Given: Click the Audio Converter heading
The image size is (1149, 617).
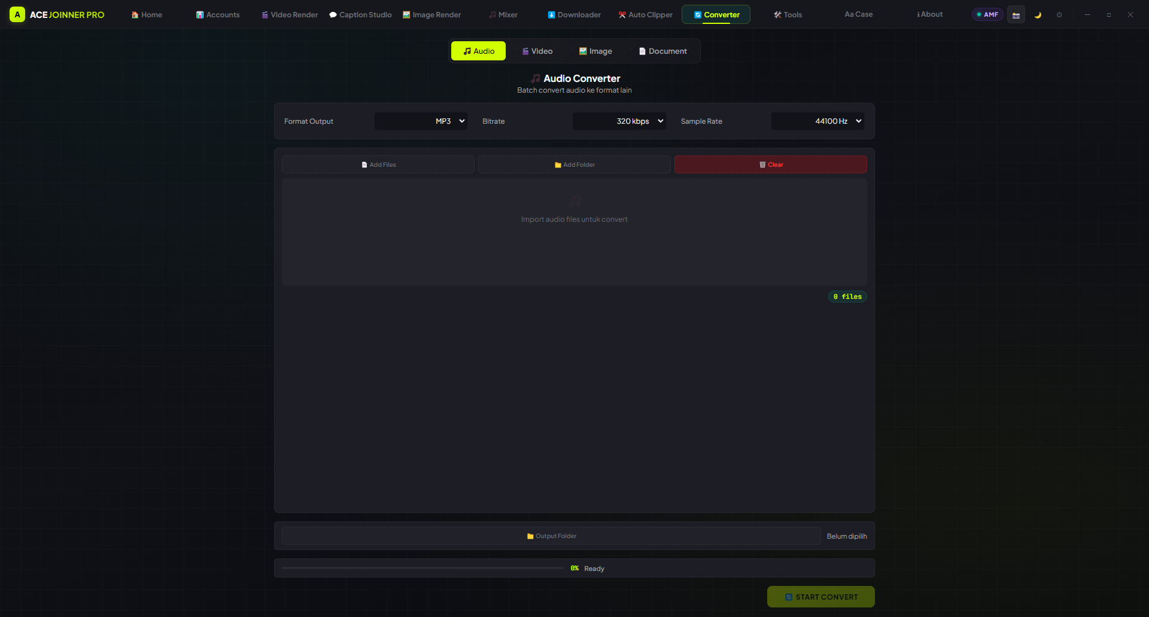Looking at the screenshot, I should 575,78.
